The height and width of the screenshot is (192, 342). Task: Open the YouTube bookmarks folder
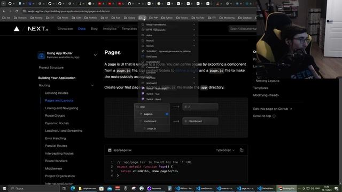(198, 18)
